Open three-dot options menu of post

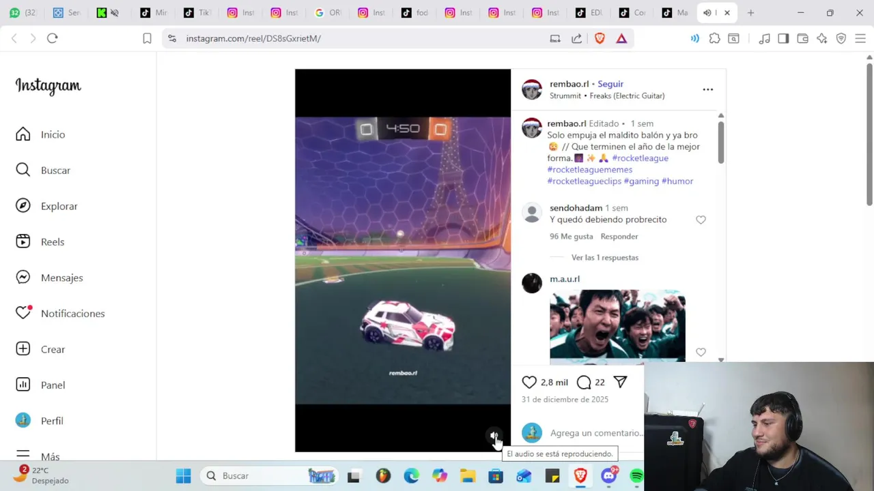708,89
